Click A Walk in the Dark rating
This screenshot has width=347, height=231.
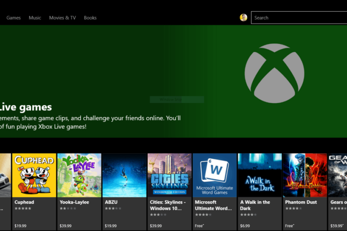[248, 215]
